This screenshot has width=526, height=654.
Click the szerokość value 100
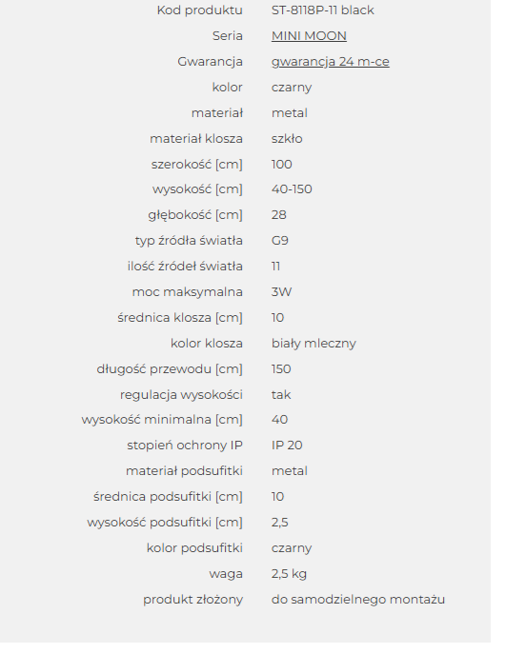pos(281,165)
